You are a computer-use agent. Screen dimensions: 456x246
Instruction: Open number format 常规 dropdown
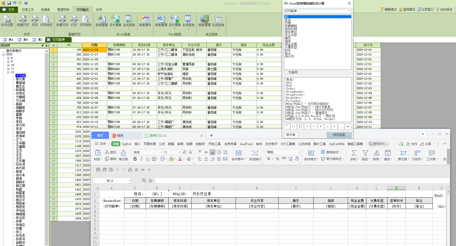click(x=298, y=152)
